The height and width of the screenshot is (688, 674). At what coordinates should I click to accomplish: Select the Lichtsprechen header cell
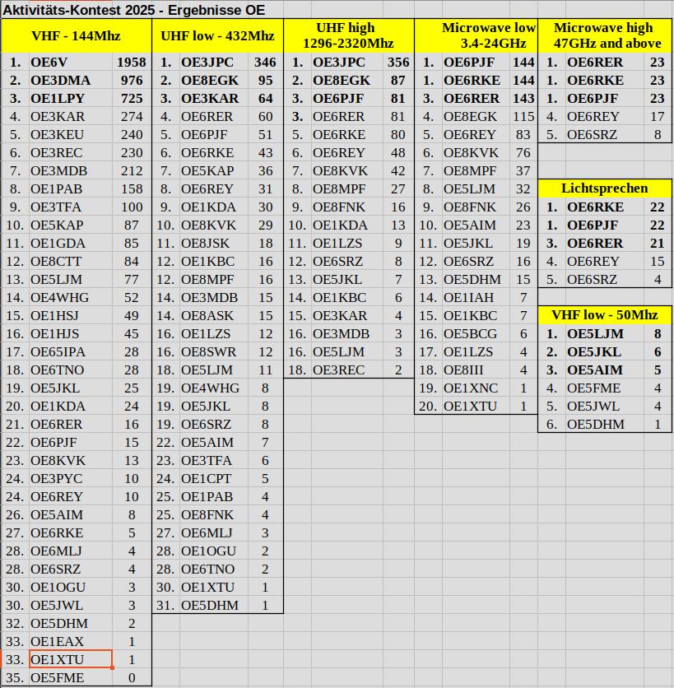click(x=605, y=188)
